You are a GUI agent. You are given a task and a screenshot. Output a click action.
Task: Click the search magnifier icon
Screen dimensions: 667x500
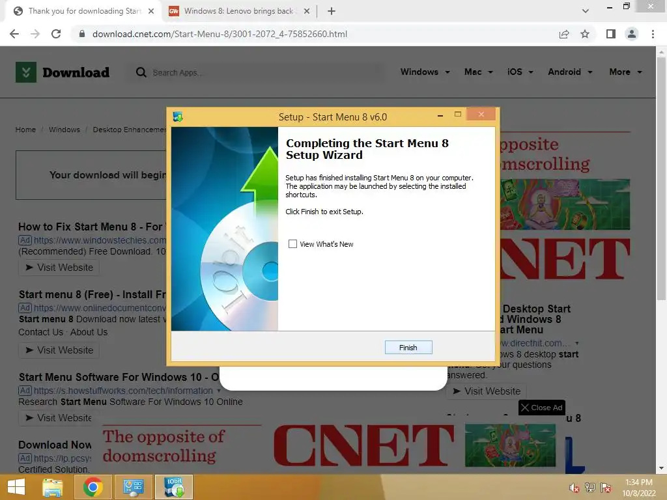[141, 72]
